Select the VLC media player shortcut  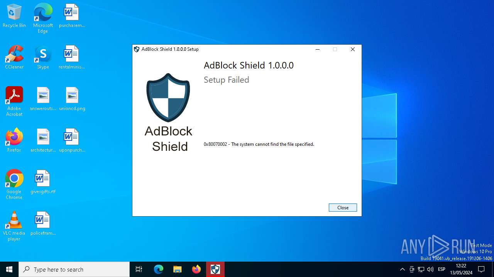click(x=14, y=226)
